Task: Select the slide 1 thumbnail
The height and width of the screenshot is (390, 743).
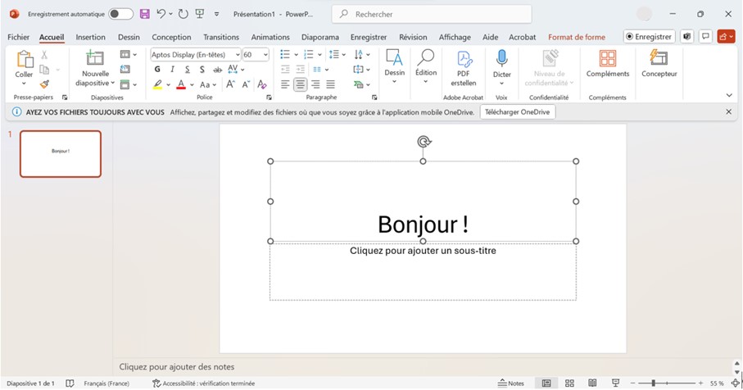Action: point(61,153)
